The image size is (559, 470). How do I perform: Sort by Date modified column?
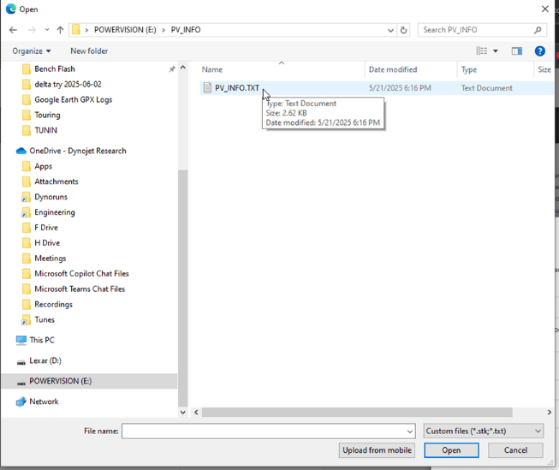pyautogui.click(x=393, y=69)
